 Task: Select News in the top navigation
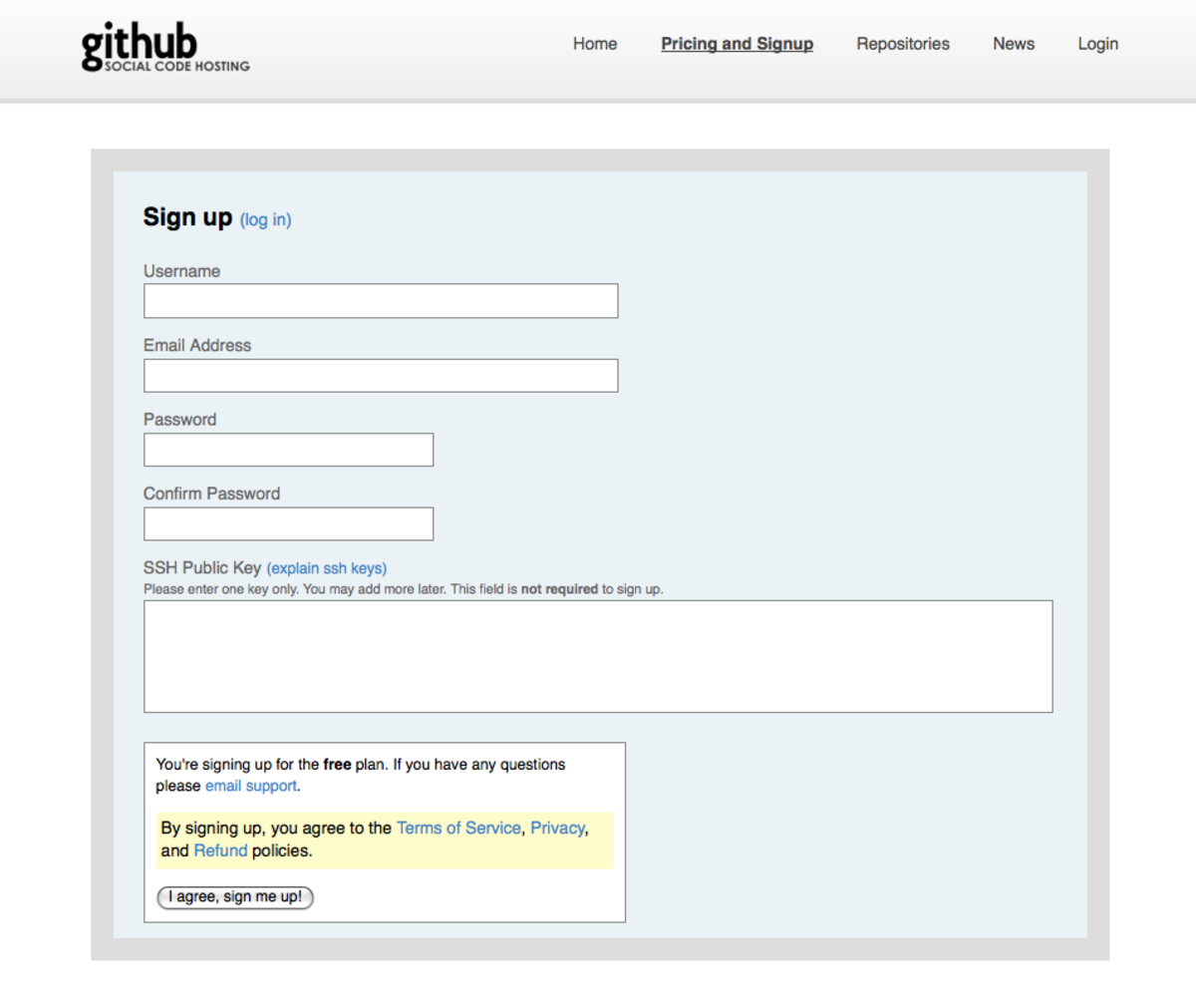tap(1014, 44)
